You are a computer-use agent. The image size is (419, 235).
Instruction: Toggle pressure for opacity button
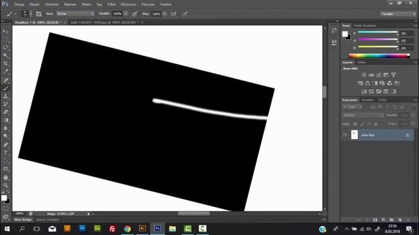[135, 14]
